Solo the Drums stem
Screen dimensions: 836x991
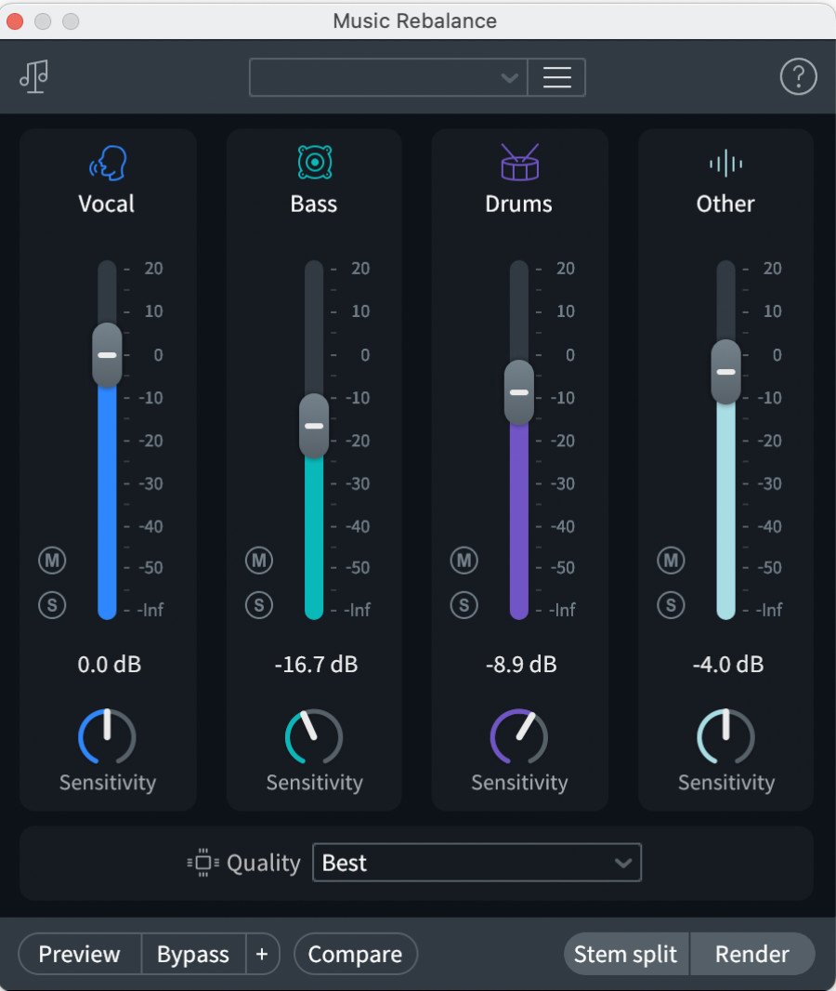pos(464,605)
